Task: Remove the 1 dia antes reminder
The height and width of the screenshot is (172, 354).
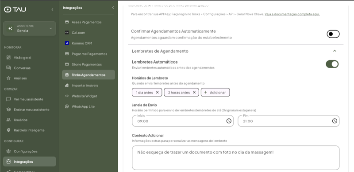Action: point(158,92)
